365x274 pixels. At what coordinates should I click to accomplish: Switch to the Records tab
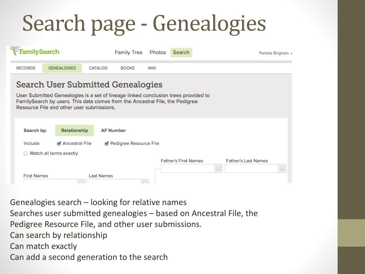pyautogui.click(x=26, y=68)
